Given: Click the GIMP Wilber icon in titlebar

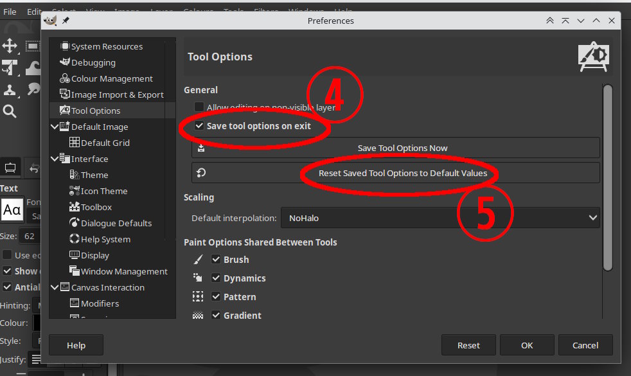Looking at the screenshot, I should [50, 21].
